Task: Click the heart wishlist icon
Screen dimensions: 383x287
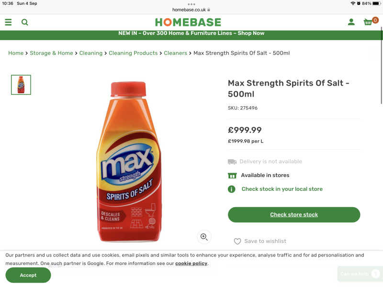Action: tap(237, 242)
